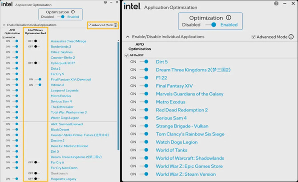Screen dimensions: 298x182
Task: Click 'Intel Binary Optimization Tool' column header
Action: pyautogui.click(x=35, y=32)
